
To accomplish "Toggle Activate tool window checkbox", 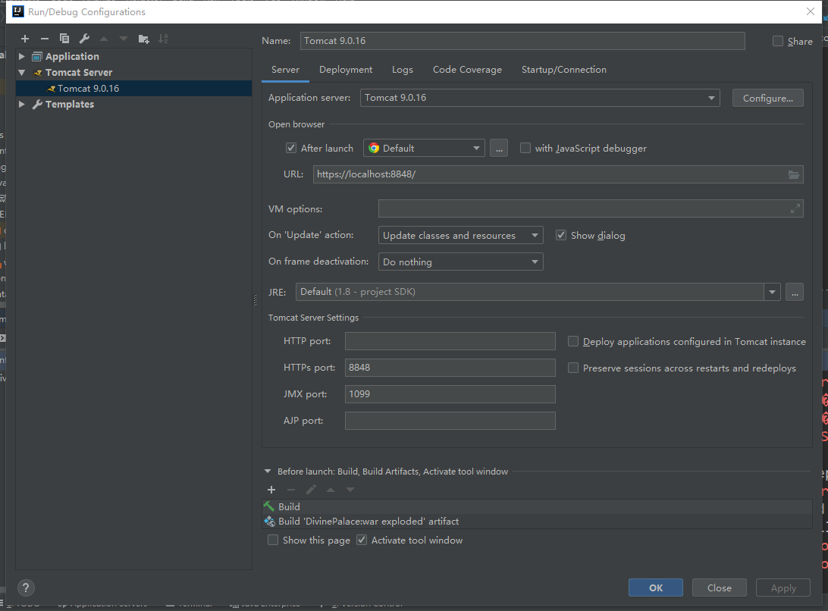I will [362, 540].
